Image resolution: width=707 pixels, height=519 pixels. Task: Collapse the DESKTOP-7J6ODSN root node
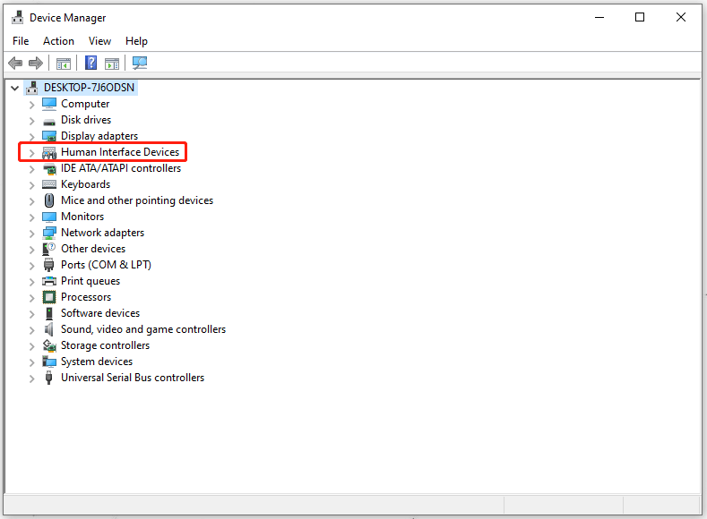pyautogui.click(x=15, y=89)
